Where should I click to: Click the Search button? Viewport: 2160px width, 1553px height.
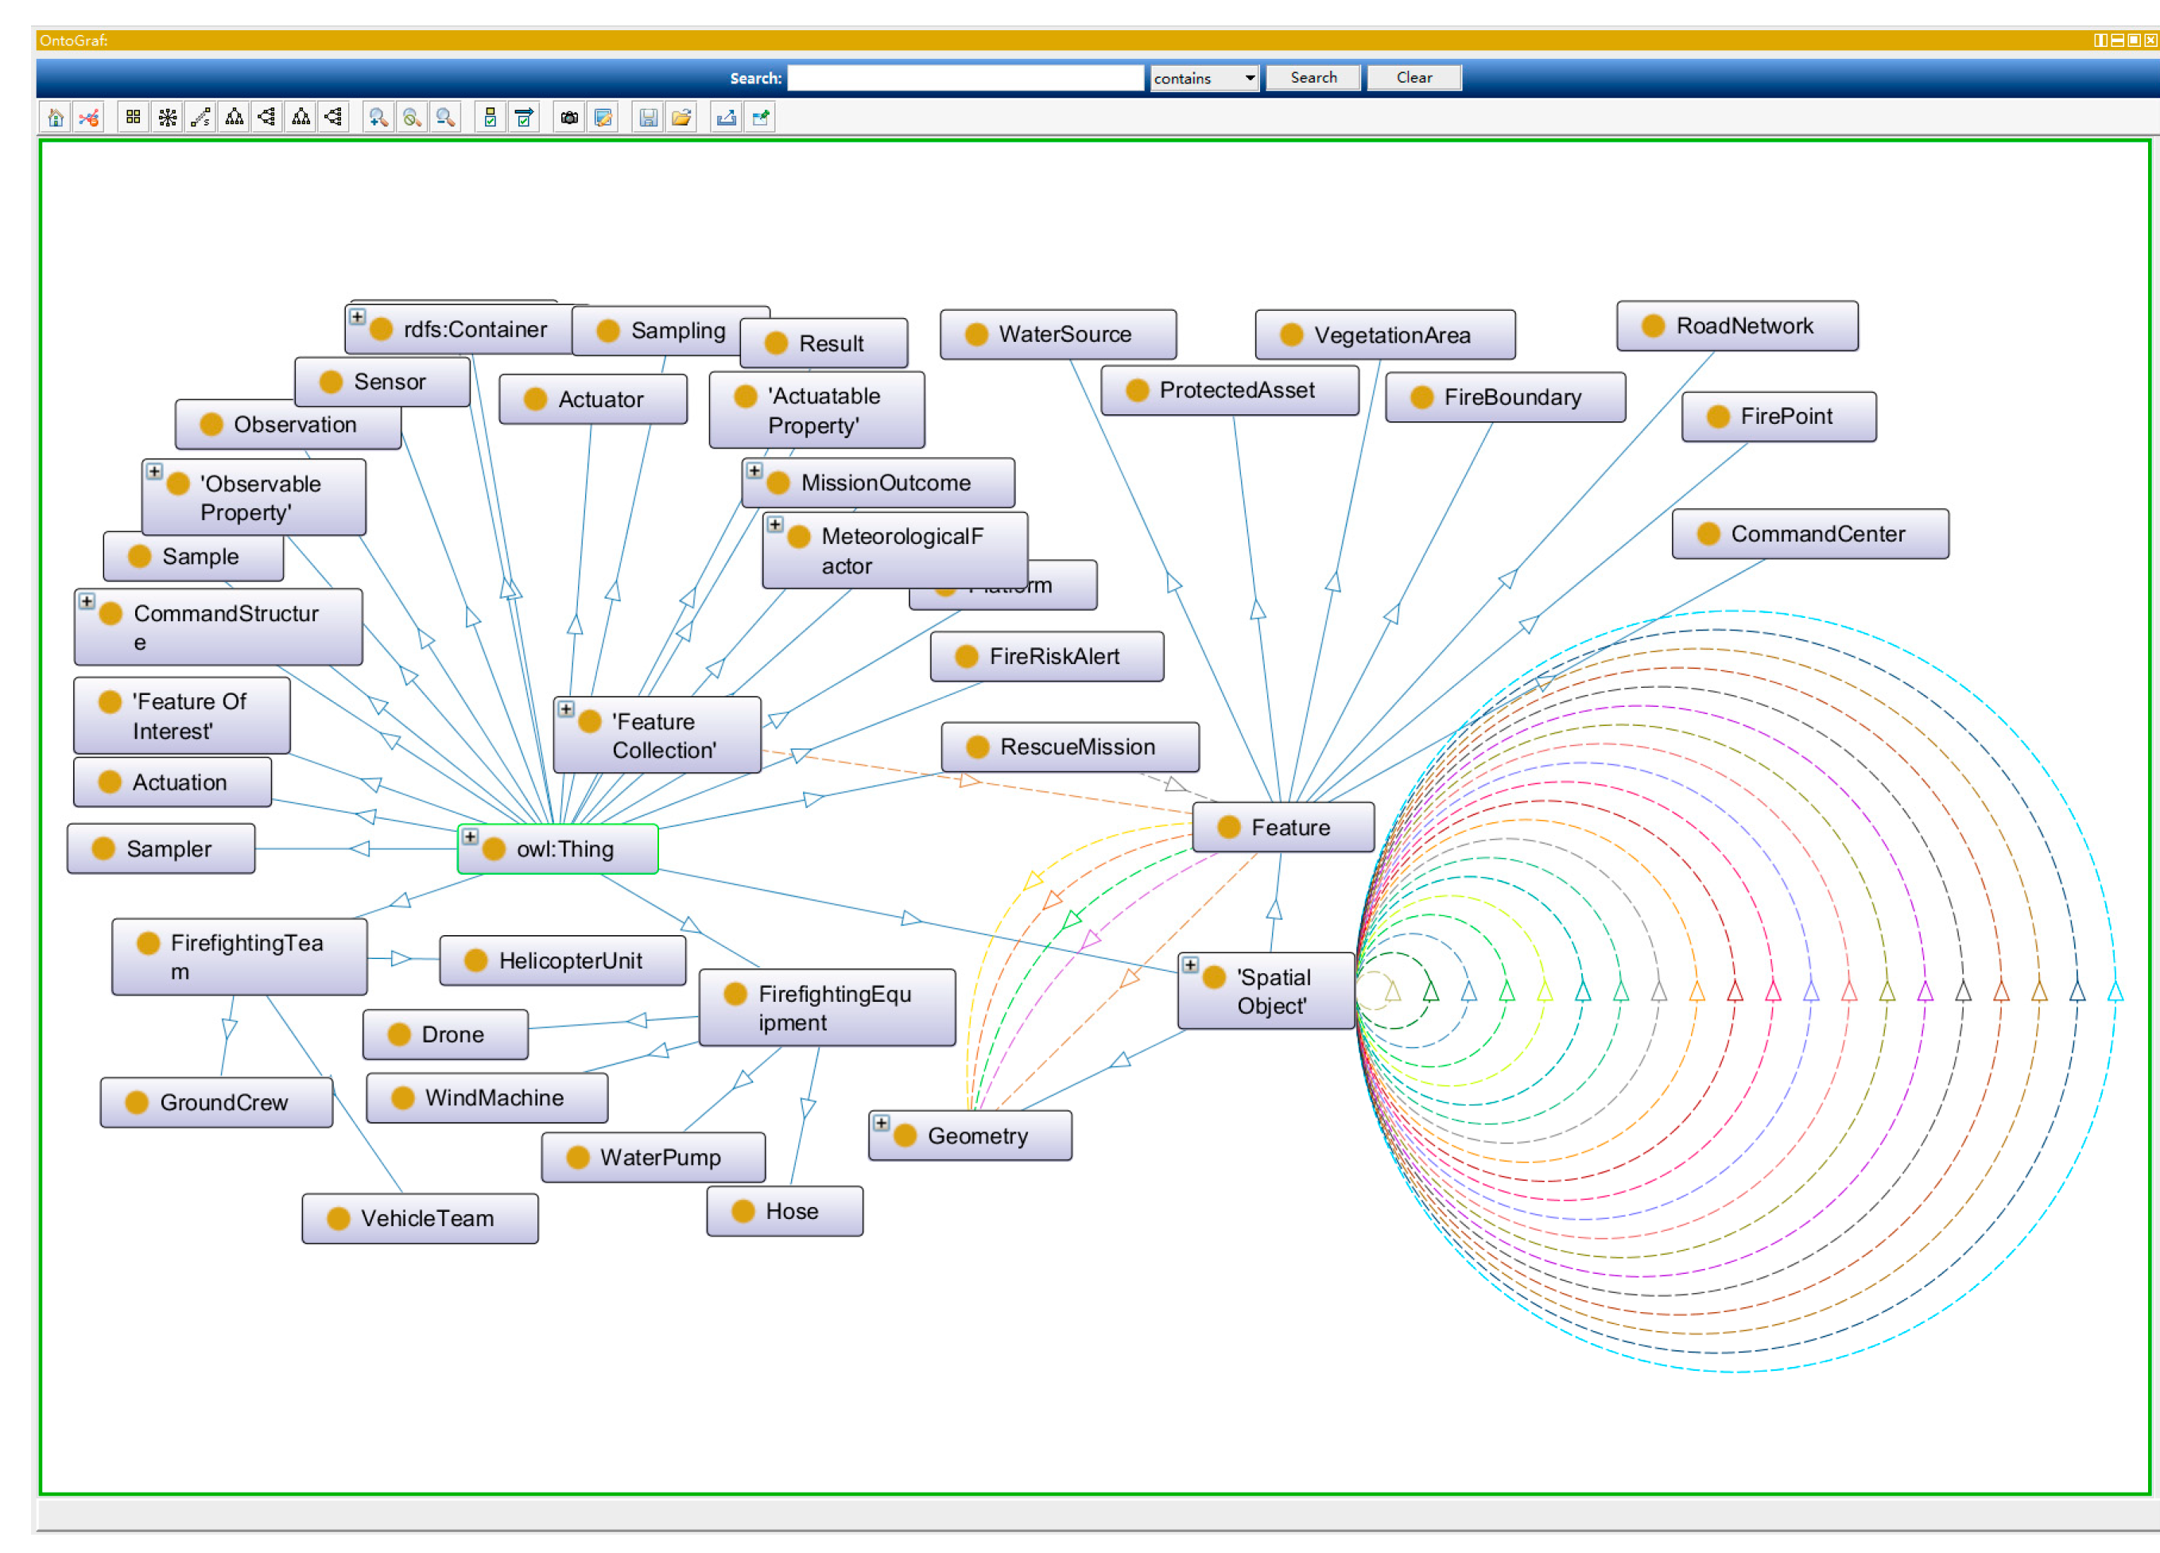point(1313,78)
